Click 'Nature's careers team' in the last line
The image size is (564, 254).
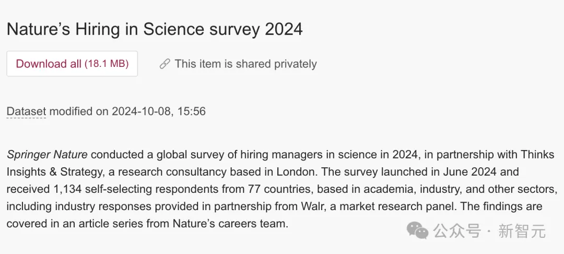point(230,224)
